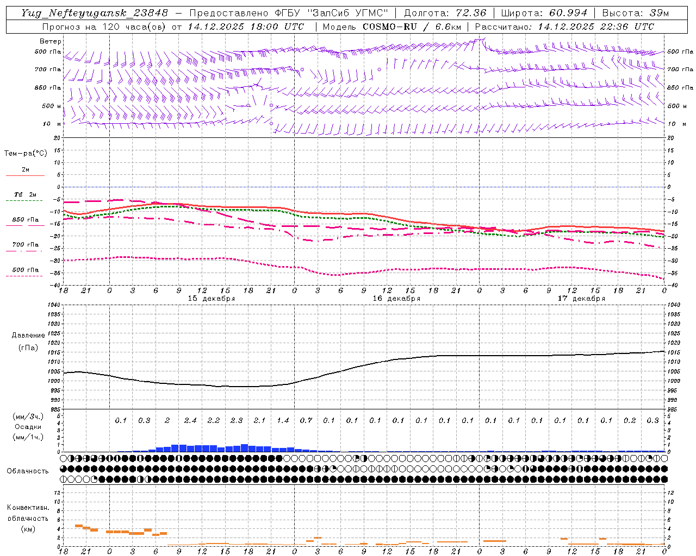The width and height of the screenshot is (696, 556).
Task: Click the Прогноз на 120 часа(ов) text
Action: (x=104, y=27)
